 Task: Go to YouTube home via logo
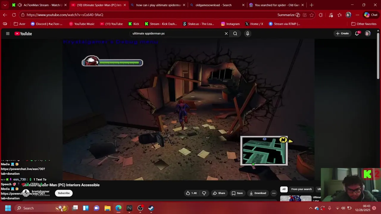click(x=23, y=34)
